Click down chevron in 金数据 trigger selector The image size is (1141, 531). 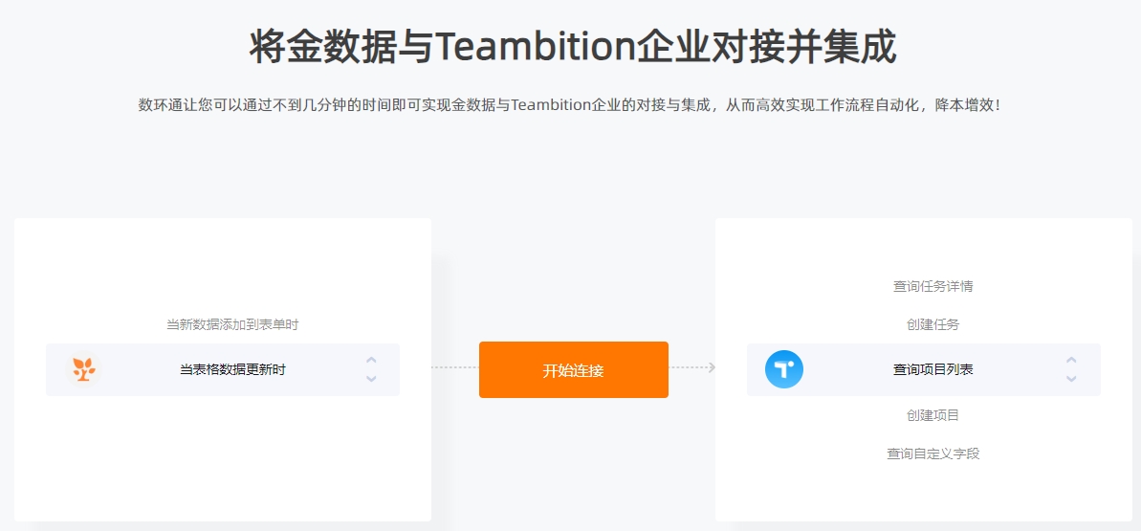click(x=371, y=379)
